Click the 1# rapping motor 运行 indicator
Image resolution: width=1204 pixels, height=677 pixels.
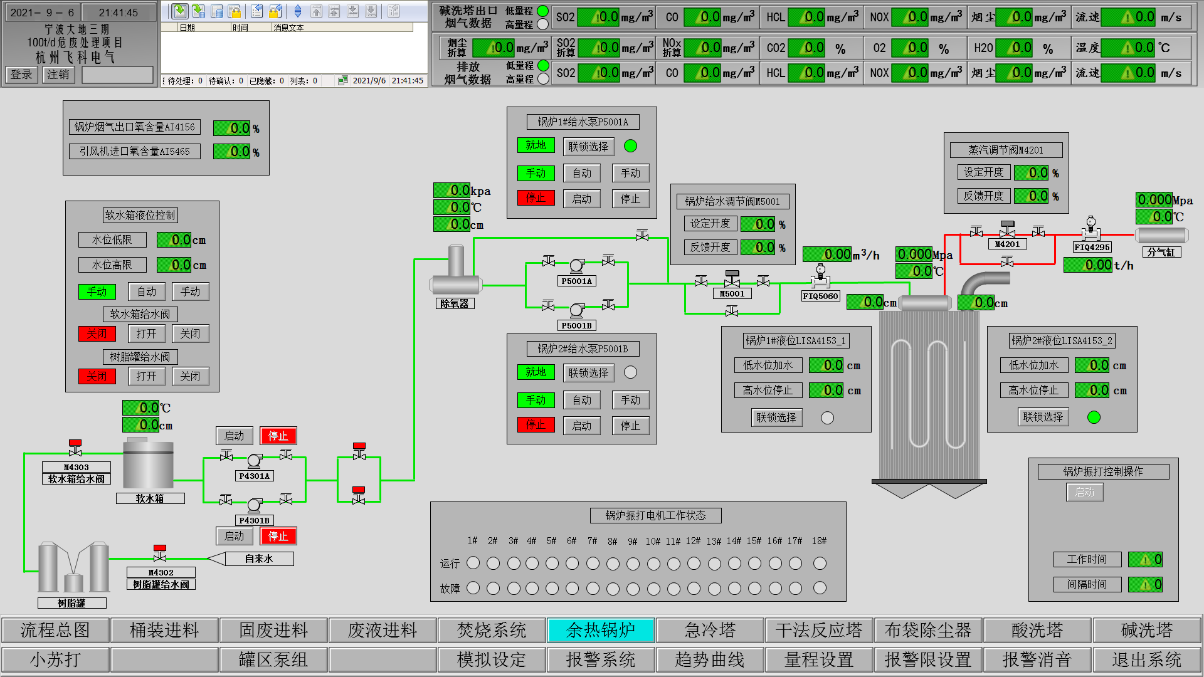473,563
